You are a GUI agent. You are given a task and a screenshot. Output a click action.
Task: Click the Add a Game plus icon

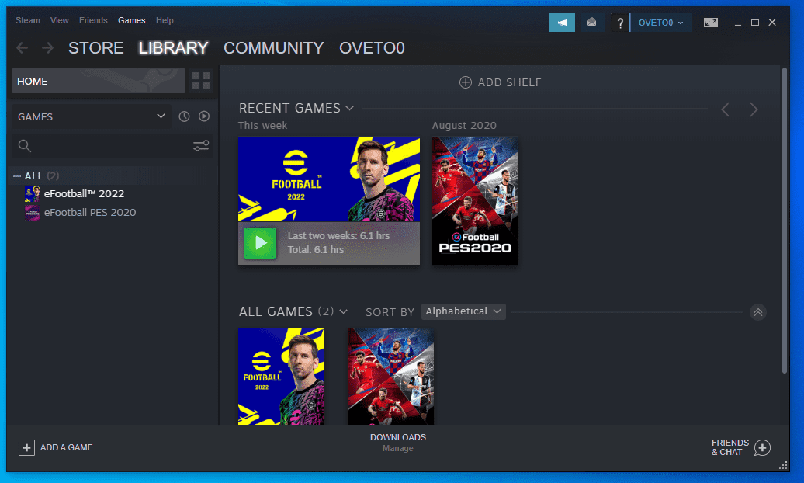click(26, 447)
